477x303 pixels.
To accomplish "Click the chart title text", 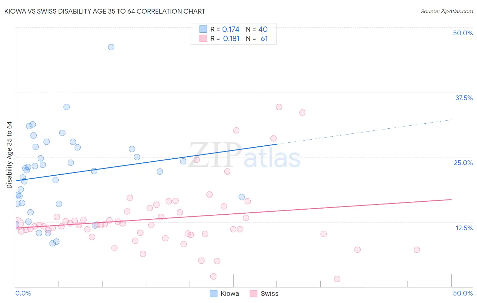I will pos(104,11).
